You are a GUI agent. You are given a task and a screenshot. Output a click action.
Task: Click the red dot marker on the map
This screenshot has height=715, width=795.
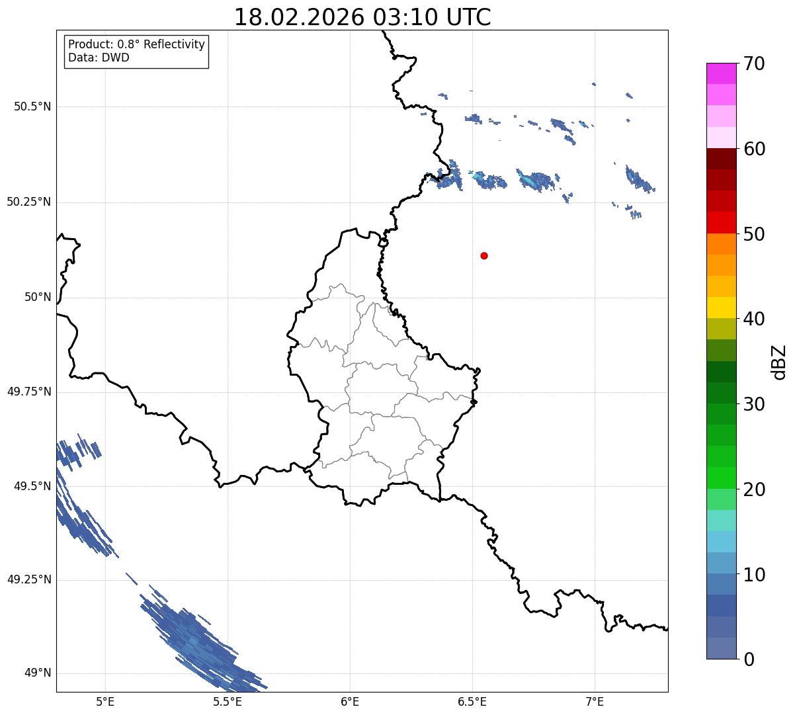[484, 255]
